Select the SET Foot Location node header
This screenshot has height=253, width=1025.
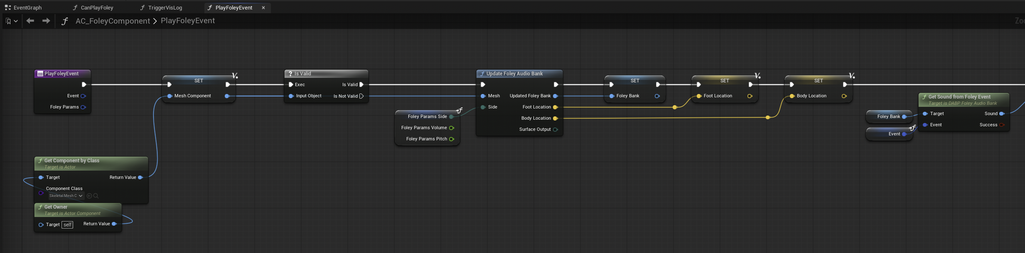[725, 80]
